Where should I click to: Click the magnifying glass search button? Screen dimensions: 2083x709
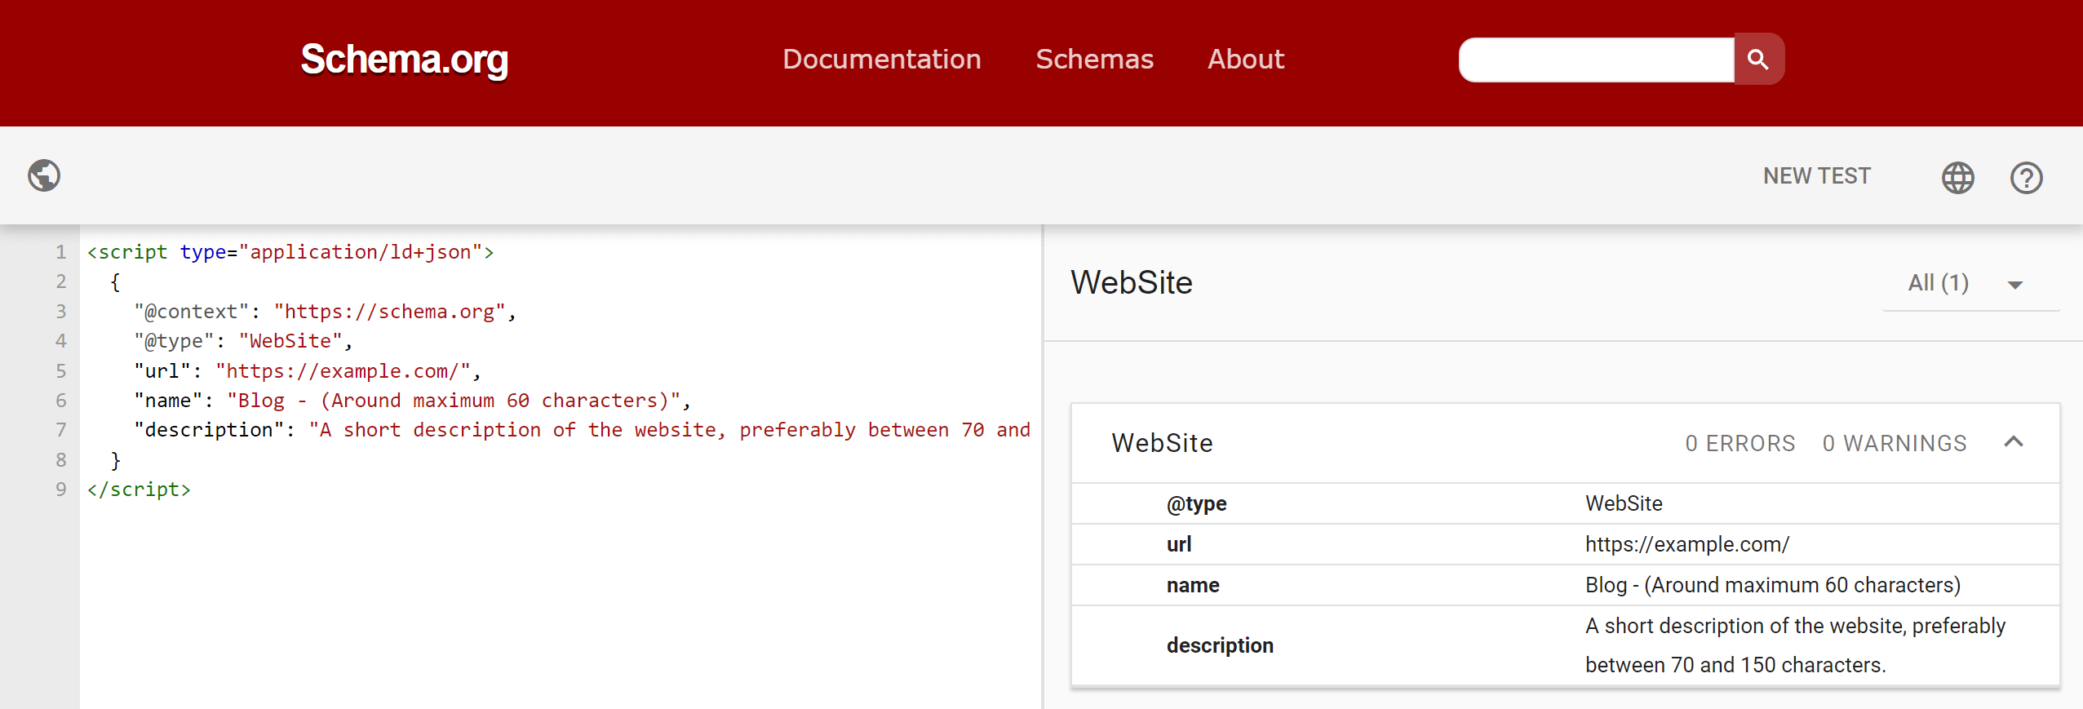tap(1758, 60)
